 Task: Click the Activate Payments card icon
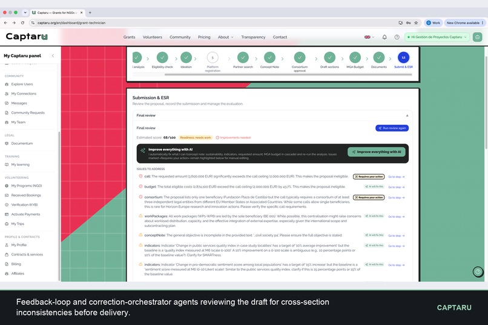[x=7, y=214]
